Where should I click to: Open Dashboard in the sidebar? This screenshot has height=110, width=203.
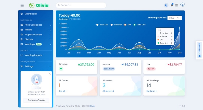tap(30, 14)
